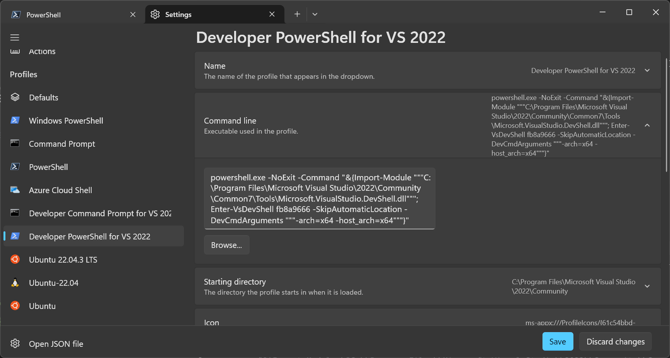Click the gear icon next to Open JSON file
This screenshot has width=670, height=358.
[15, 343]
